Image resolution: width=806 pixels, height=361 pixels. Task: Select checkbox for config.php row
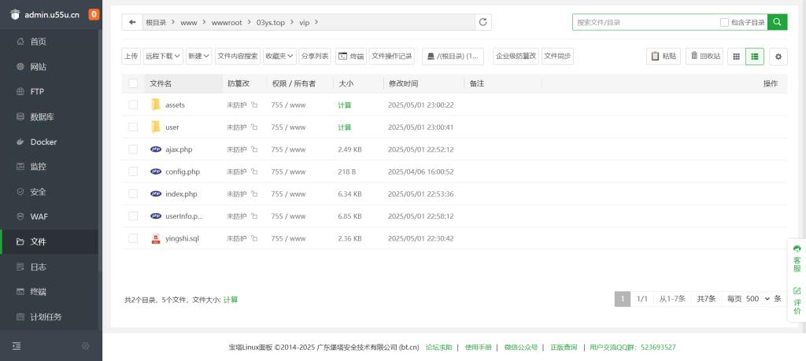pos(133,171)
